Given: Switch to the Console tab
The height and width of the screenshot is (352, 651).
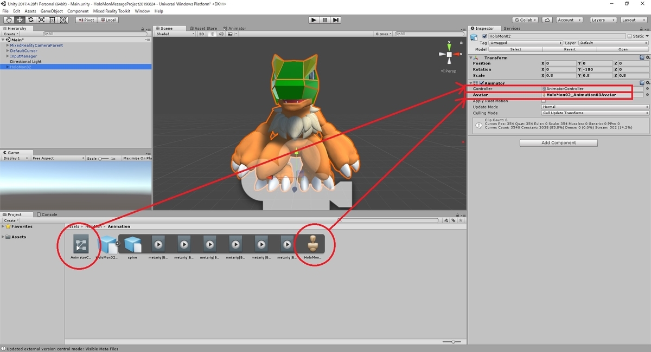Looking at the screenshot, I should [x=47, y=214].
